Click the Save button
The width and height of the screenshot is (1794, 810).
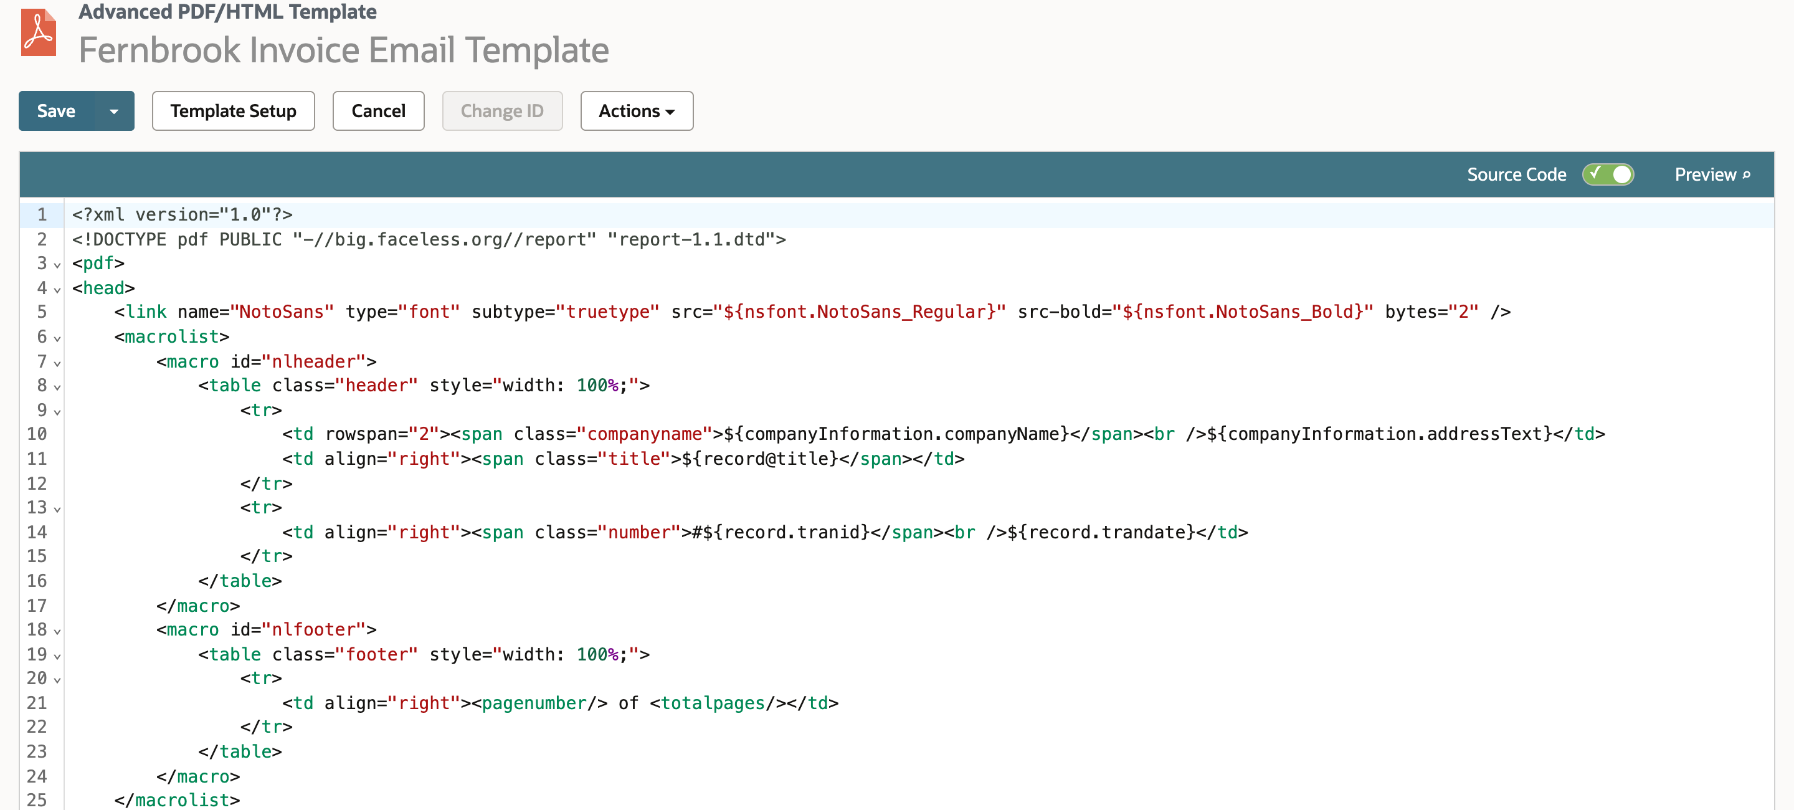pyautogui.click(x=57, y=111)
